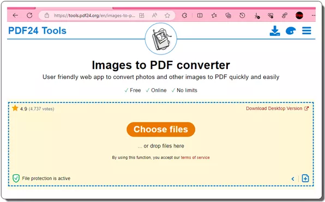
Task: Activate the Read aloud icon
Action: (x=154, y=16)
